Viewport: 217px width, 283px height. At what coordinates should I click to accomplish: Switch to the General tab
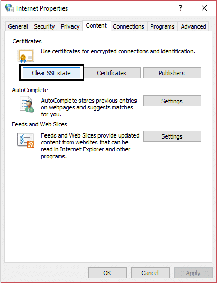18,26
